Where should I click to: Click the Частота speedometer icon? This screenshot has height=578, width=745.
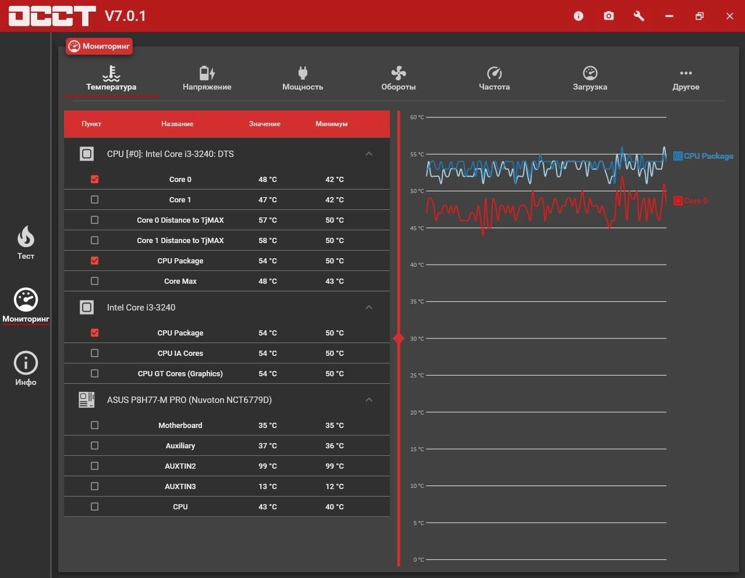(x=494, y=73)
